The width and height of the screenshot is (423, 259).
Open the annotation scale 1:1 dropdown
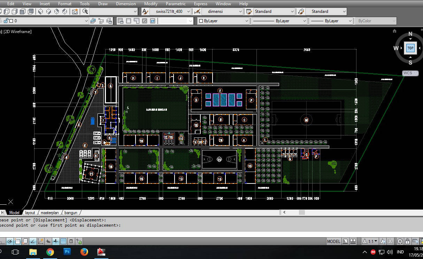click(375, 241)
